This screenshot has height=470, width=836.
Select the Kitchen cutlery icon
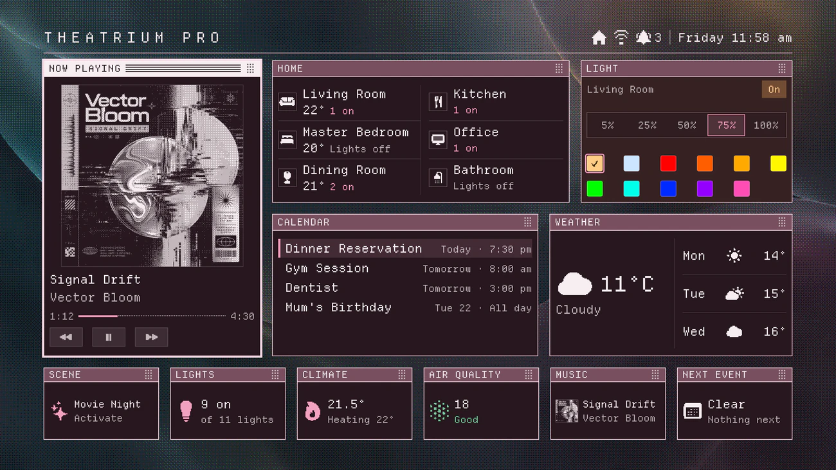click(x=438, y=102)
